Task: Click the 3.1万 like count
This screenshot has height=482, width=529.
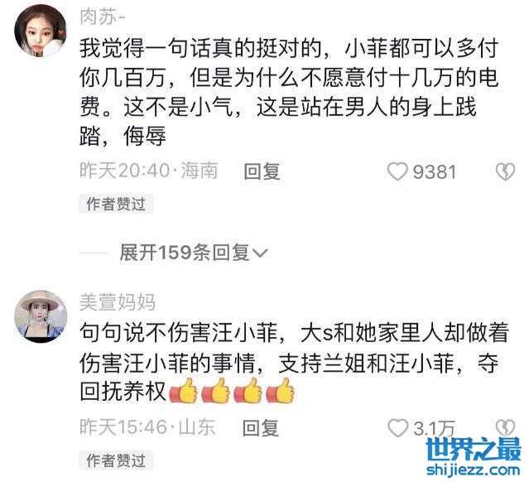Action: [434, 428]
